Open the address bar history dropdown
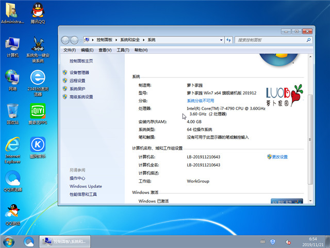This screenshot has height=248, width=330. click(x=221, y=40)
